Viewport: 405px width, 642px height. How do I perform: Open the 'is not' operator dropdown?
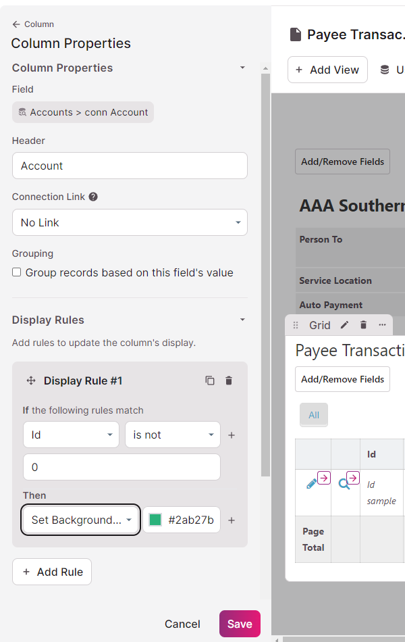point(173,435)
